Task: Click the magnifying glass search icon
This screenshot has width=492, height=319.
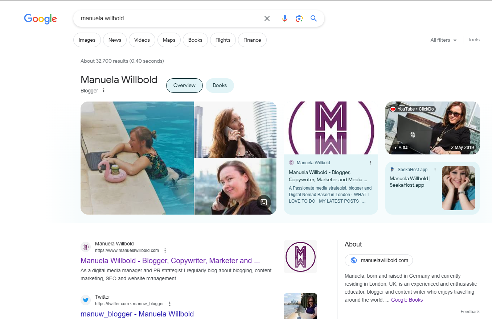Action: [314, 18]
